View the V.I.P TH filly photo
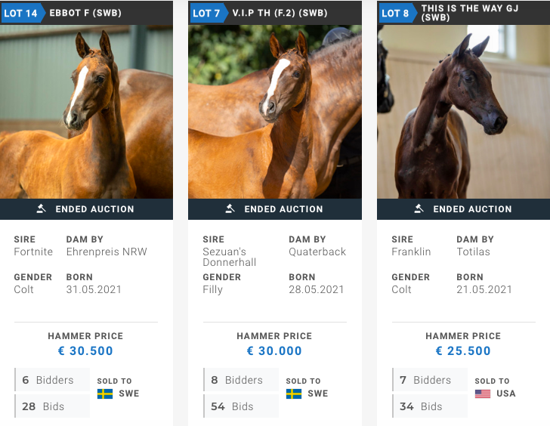550x426 pixels. coord(275,112)
